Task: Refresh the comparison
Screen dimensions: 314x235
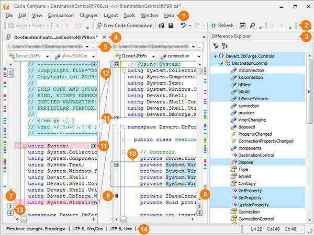Action: click(222, 26)
